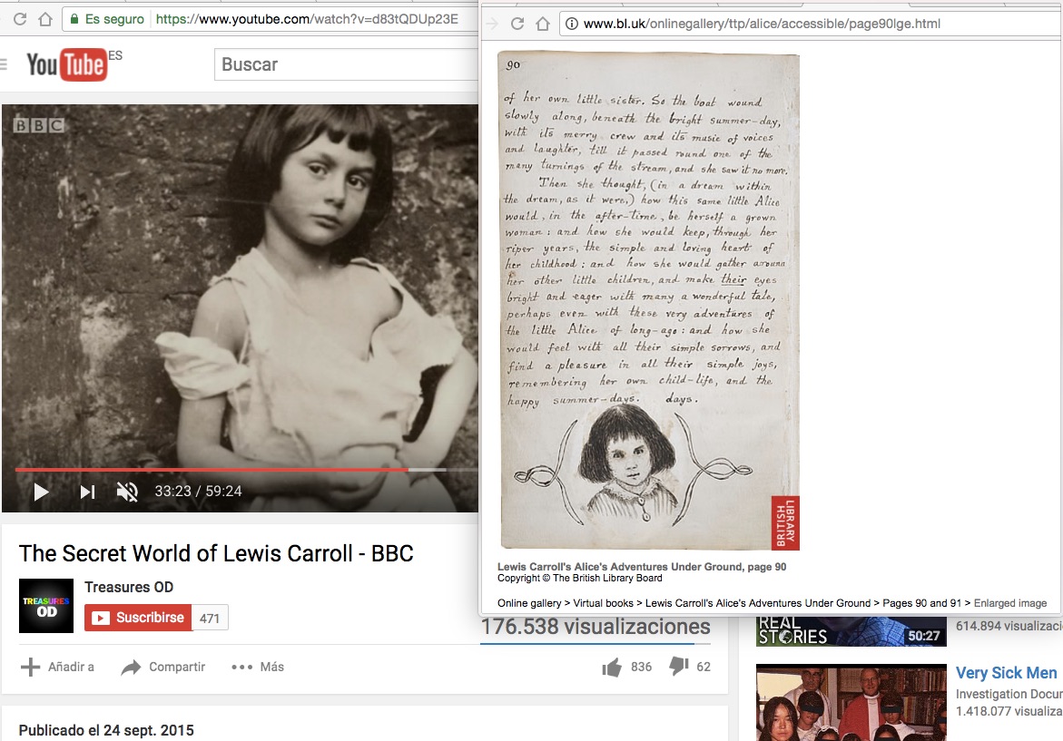Reload the British Library page
The image size is (1063, 741).
(517, 24)
